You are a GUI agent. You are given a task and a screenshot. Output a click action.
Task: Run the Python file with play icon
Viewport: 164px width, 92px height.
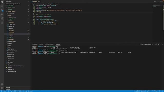[x=154, y=2]
